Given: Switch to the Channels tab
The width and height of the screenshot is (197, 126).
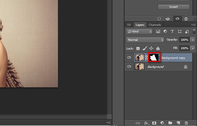Looking at the screenshot, I should [155, 25].
